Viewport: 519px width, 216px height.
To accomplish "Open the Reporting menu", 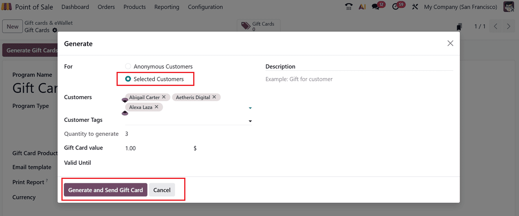I will (167, 7).
